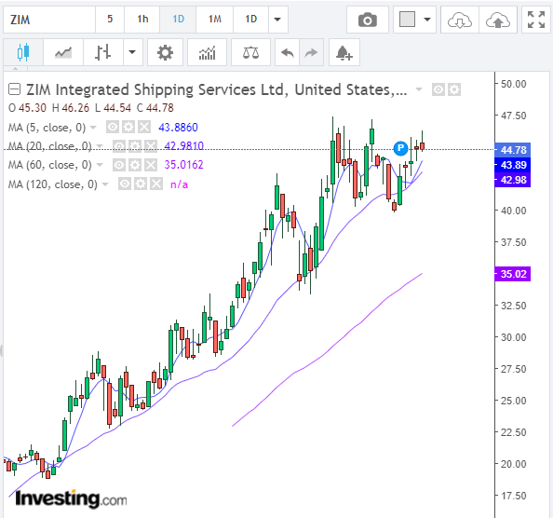Load chart layout from cloud
This screenshot has height=518, width=553.
point(460,20)
